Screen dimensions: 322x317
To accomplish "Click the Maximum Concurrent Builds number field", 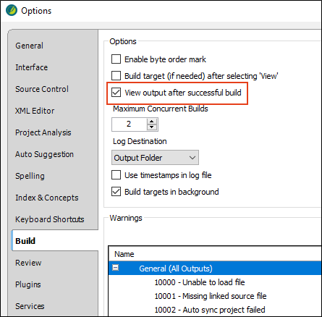I will (129, 124).
